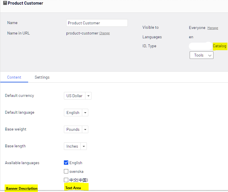Uncheck the English language checkbox
Viewport: 228px width, 192px height.
point(66,163)
